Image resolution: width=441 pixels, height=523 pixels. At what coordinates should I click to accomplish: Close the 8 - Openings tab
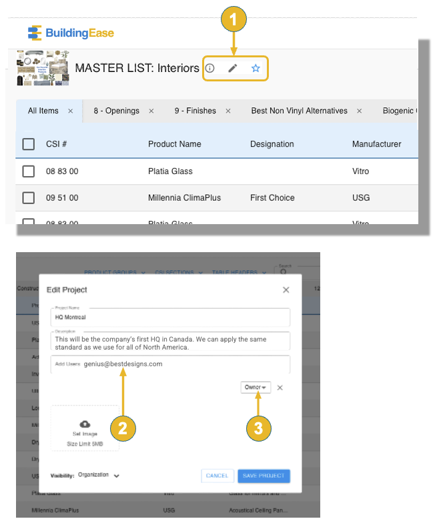click(x=151, y=111)
